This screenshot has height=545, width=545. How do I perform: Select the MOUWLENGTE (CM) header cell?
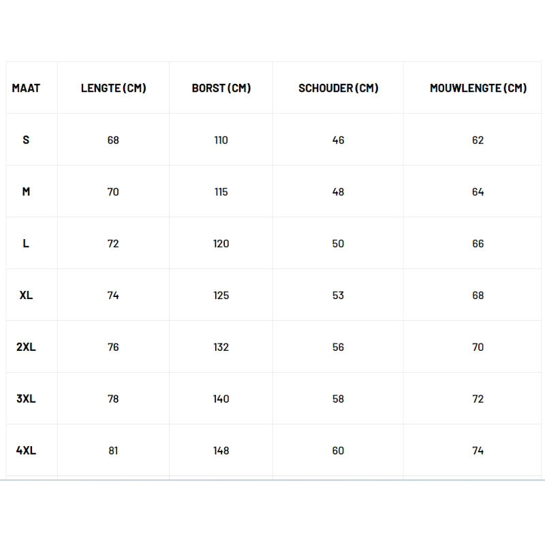[478, 88]
